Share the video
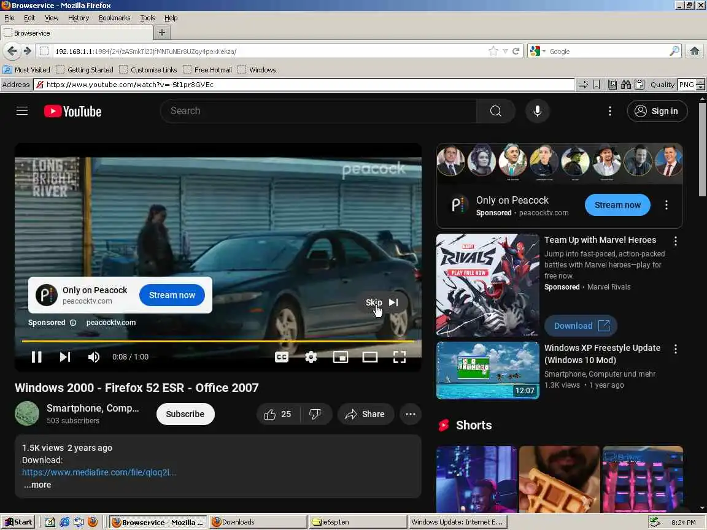Viewport: 707px width, 530px height. [365, 413]
